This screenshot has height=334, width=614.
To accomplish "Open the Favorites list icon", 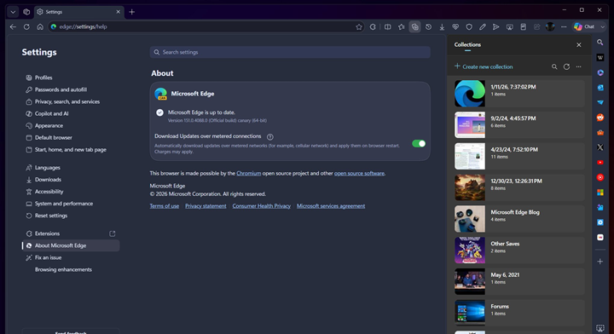I will coord(402,26).
